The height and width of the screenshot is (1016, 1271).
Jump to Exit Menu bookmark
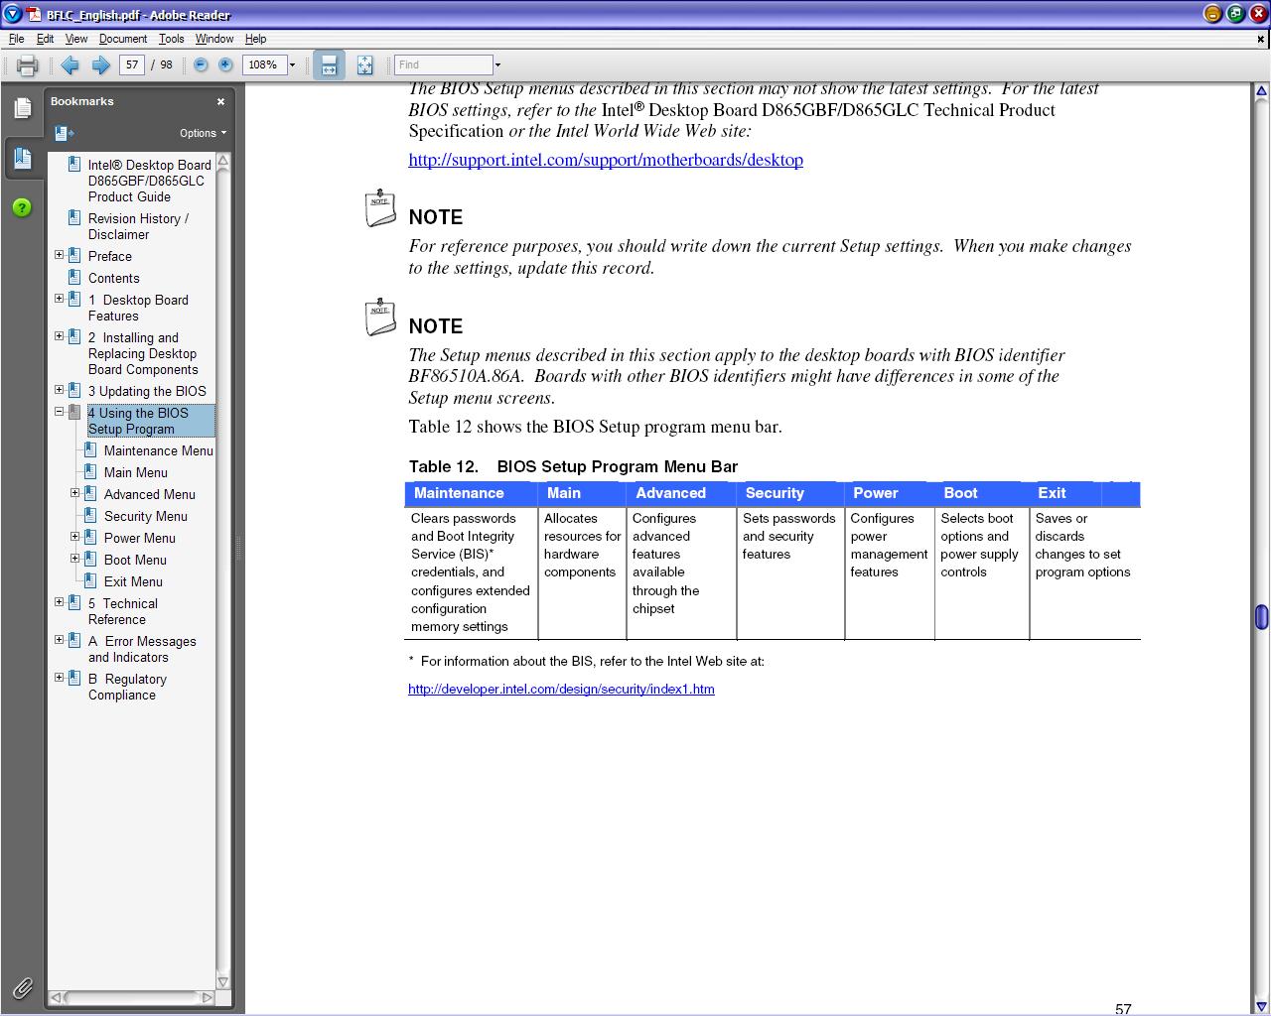click(x=133, y=581)
